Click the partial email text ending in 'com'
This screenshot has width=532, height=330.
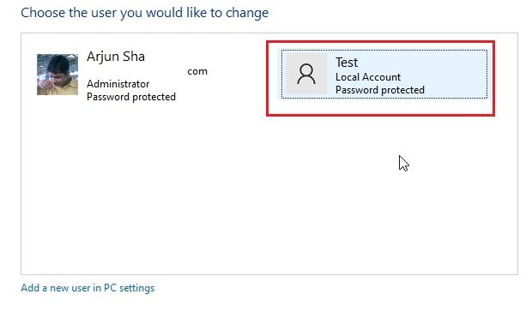pos(197,71)
